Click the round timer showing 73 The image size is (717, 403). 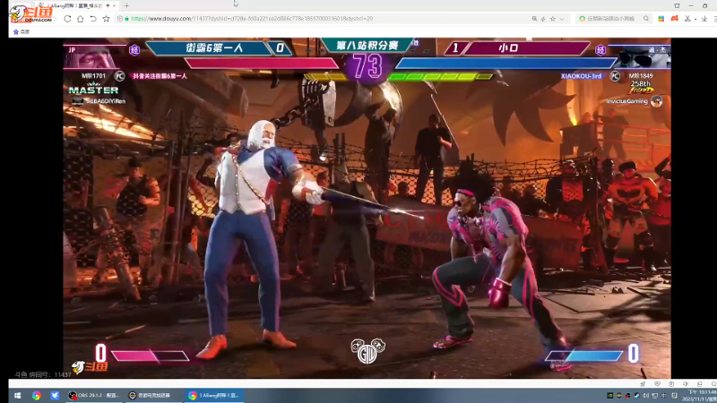point(368,66)
